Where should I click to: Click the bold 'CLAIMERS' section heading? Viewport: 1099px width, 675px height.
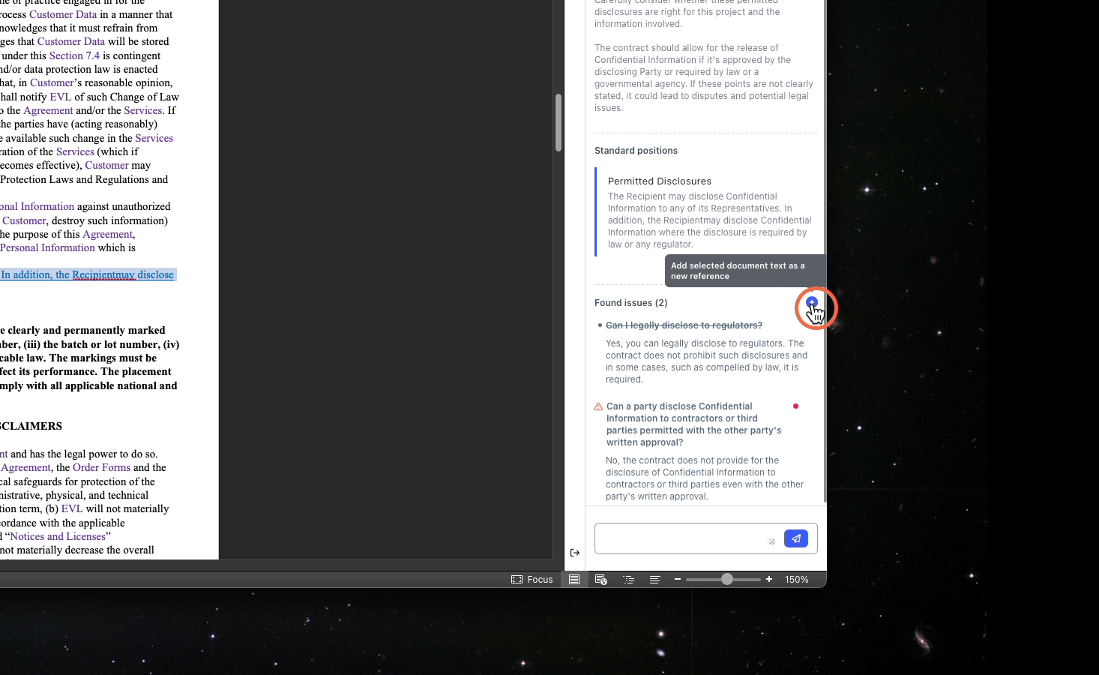[x=31, y=426]
